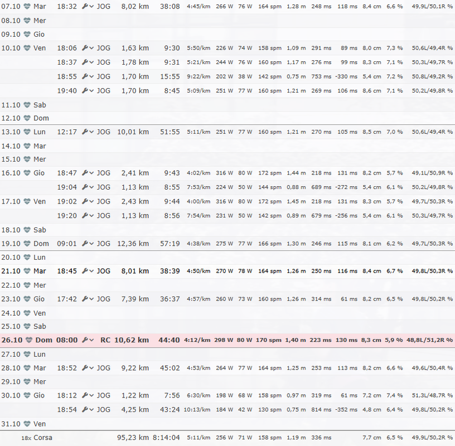Click total distance 95,23 km
The height and width of the screenshot is (446, 455).
[x=133, y=438]
